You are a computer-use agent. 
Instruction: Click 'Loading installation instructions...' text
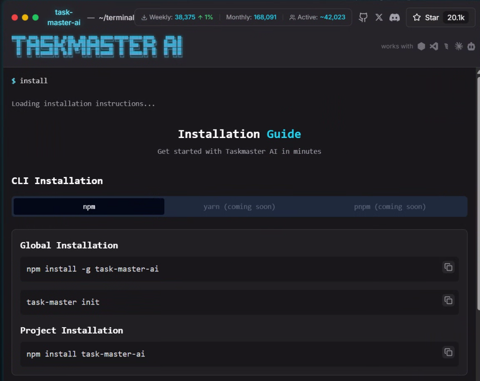[x=83, y=104]
